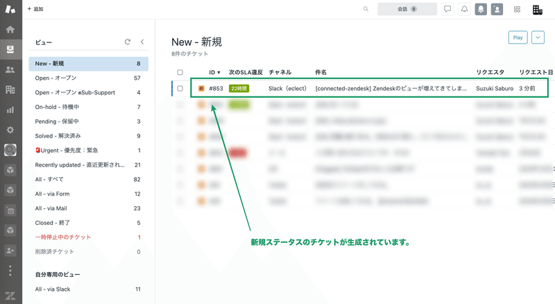555x304 pixels.
Task: Select the All - via Form view
Action: point(89,194)
